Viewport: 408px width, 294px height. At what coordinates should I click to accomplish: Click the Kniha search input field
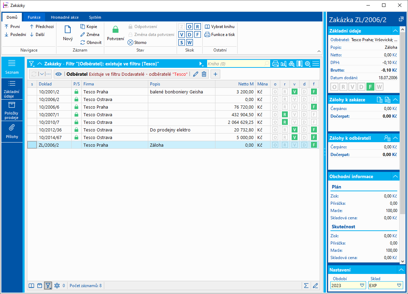point(236,64)
